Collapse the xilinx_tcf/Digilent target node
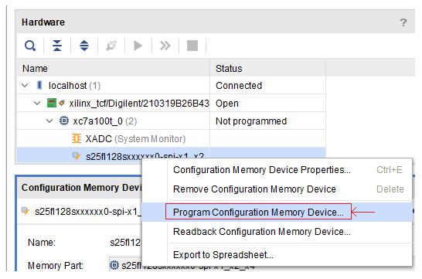422x279 pixels. (x=37, y=103)
